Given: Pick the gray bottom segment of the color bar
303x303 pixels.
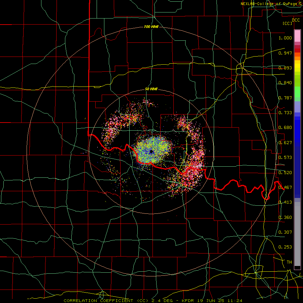Looking at the screenshot, I should (x=297, y=234).
